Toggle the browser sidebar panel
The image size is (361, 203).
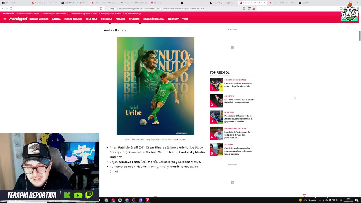point(341,8)
